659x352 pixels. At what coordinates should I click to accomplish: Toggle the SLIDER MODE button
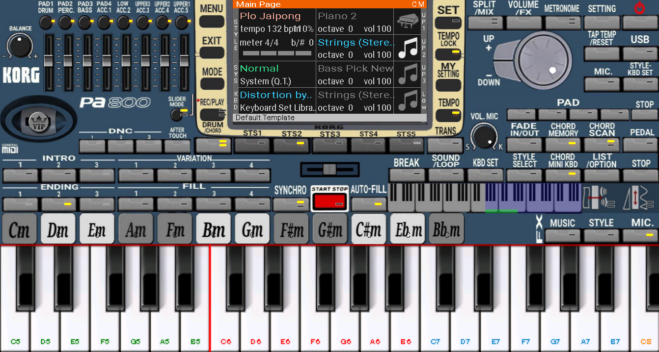[177, 114]
